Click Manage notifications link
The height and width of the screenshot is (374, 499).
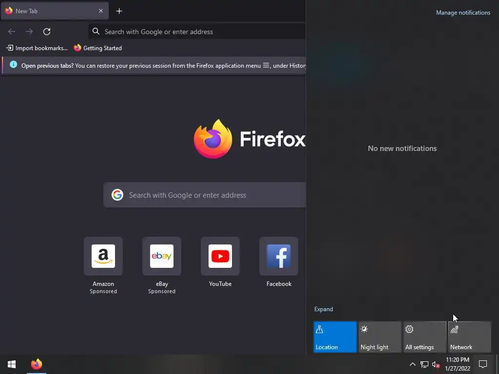[463, 13]
